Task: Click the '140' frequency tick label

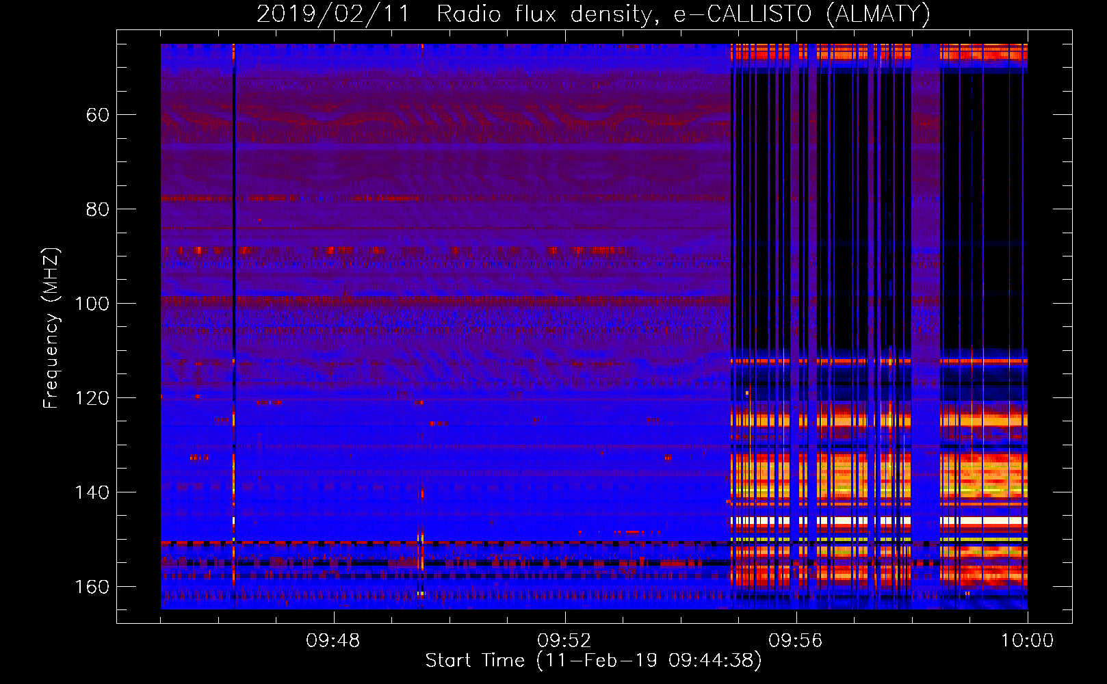Action: [x=92, y=492]
